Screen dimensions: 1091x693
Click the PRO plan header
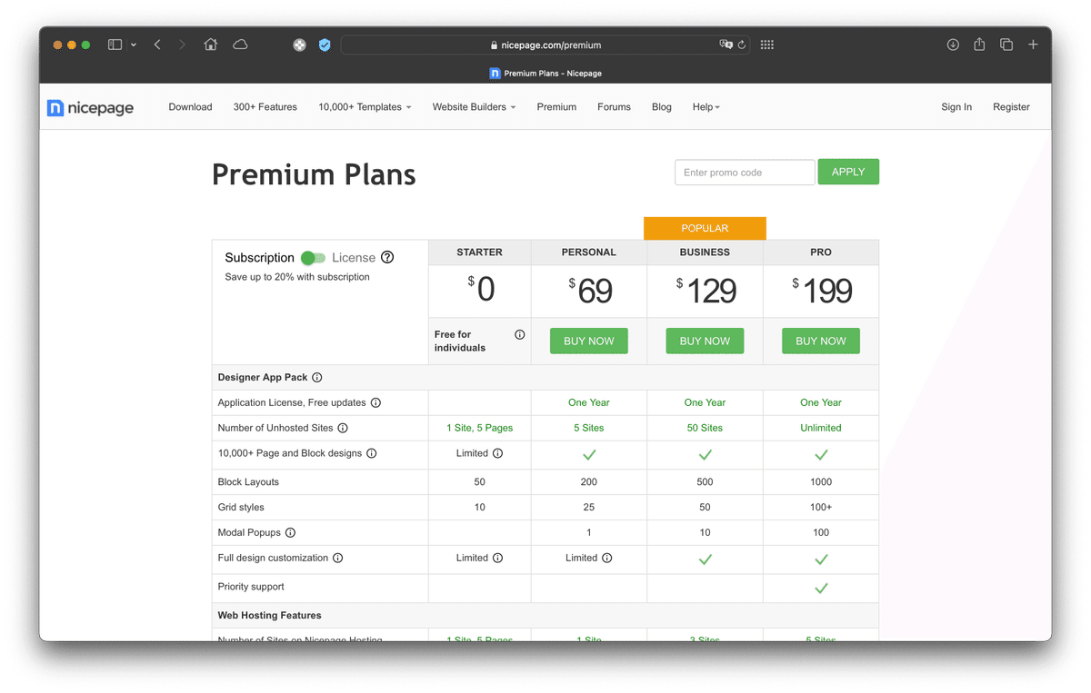(x=821, y=252)
